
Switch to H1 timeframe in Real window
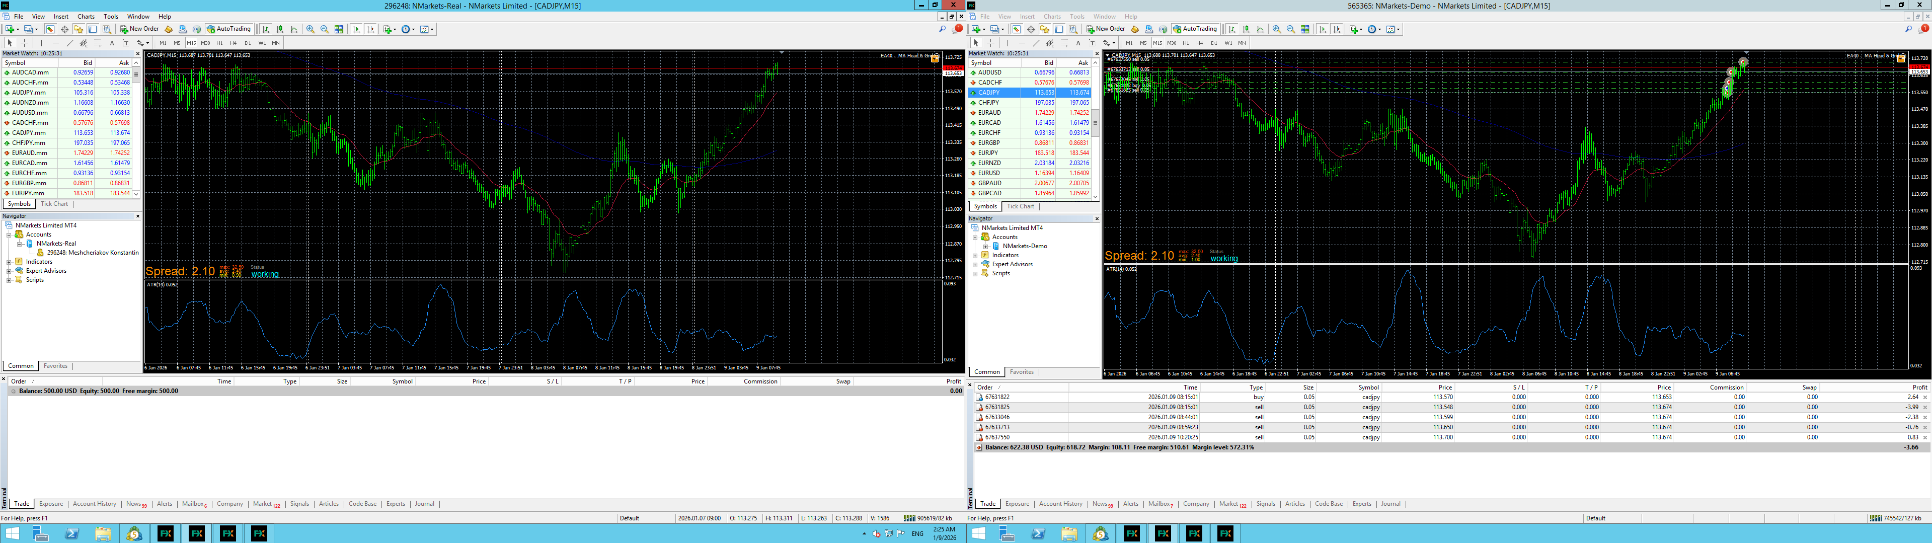pyautogui.click(x=220, y=43)
